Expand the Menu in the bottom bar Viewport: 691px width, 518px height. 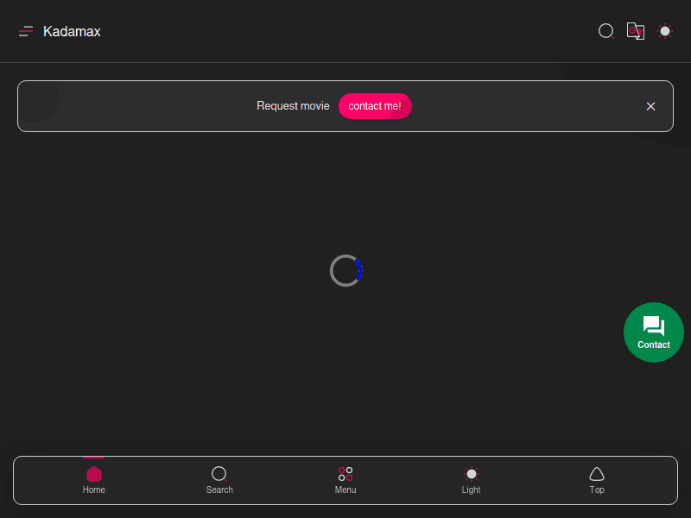(x=345, y=480)
